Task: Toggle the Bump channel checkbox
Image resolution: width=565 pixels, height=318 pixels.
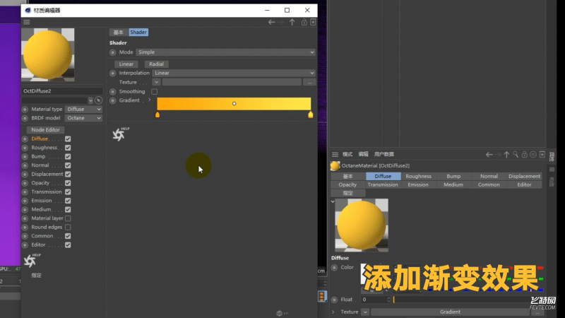Action: coord(68,156)
